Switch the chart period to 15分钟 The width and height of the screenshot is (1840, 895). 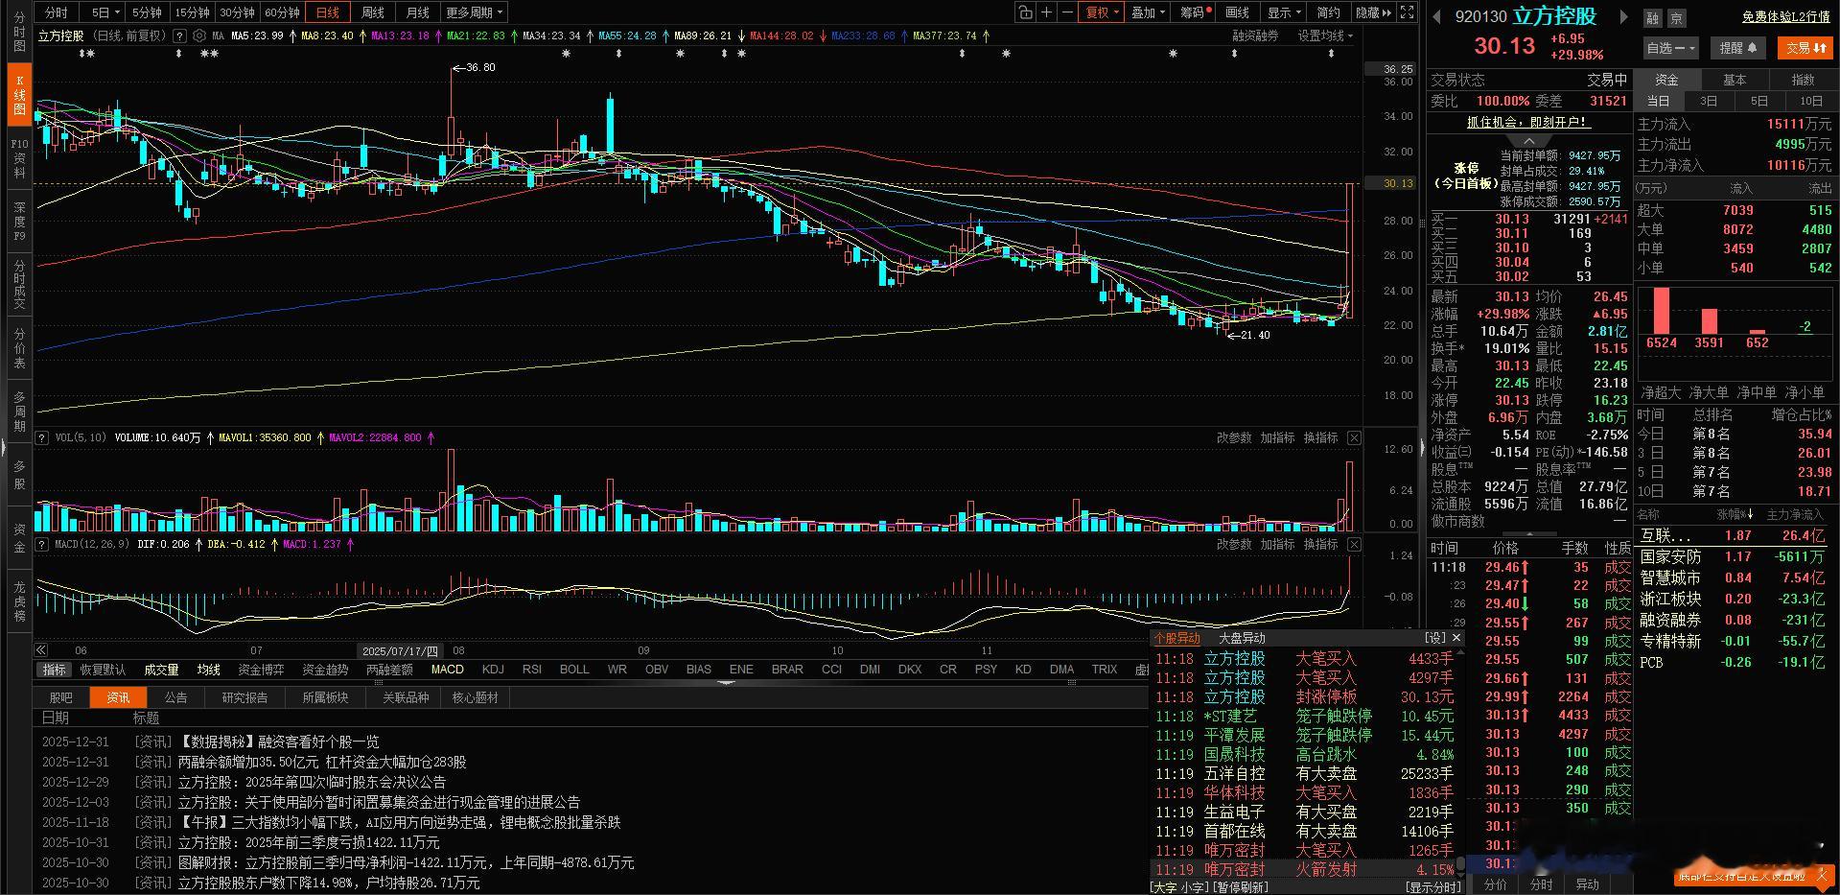pos(192,12)
